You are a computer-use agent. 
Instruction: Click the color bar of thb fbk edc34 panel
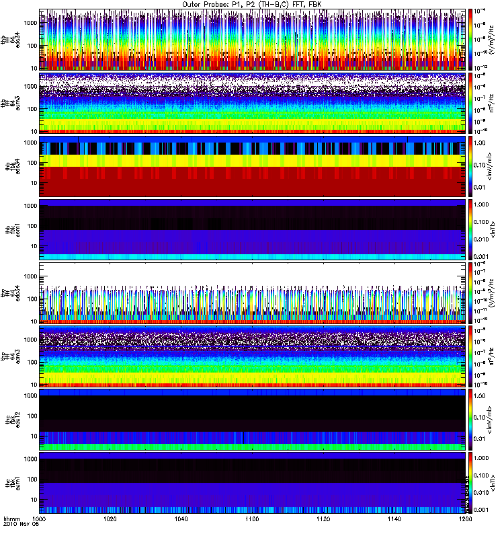pos(470,166)
